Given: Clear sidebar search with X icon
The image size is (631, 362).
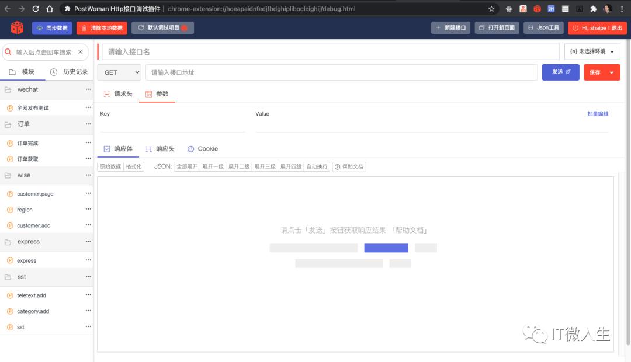Looking at the screenshot, I should pos(81,52).
